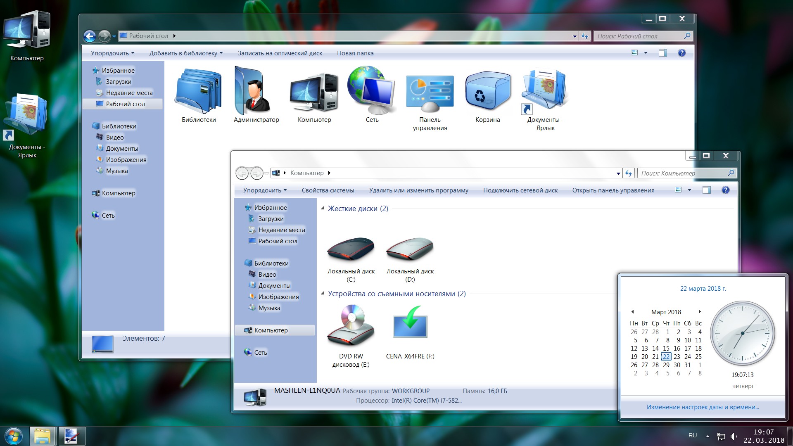The image size is (793, 446).
Task: Toggle preview pane in Компьютер window
Action: pos(706,190)
